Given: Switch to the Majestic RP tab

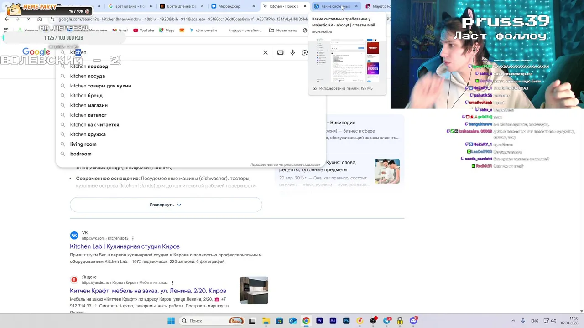Looking at the screenshot, I should click(x=378, y=6).
